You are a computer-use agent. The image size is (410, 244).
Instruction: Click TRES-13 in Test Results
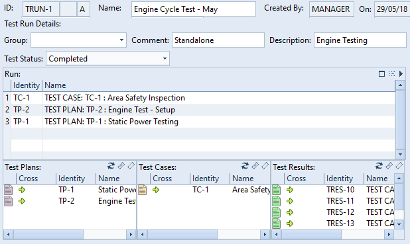[340, 224]
